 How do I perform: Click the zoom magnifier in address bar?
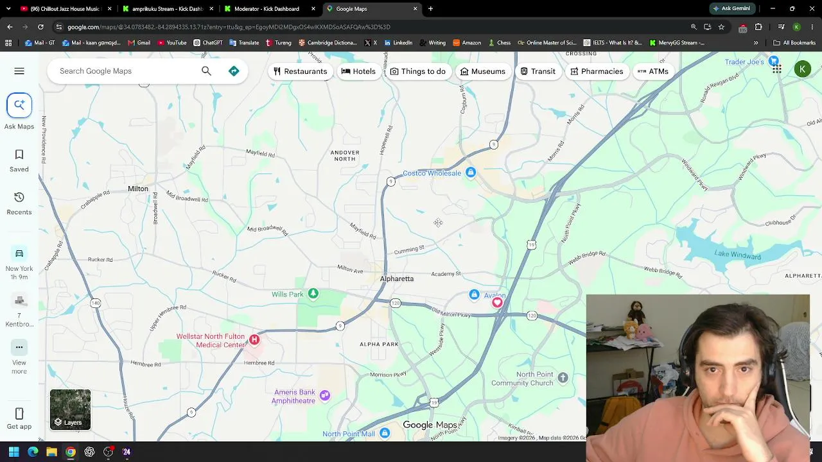click(x=694, y=27)
